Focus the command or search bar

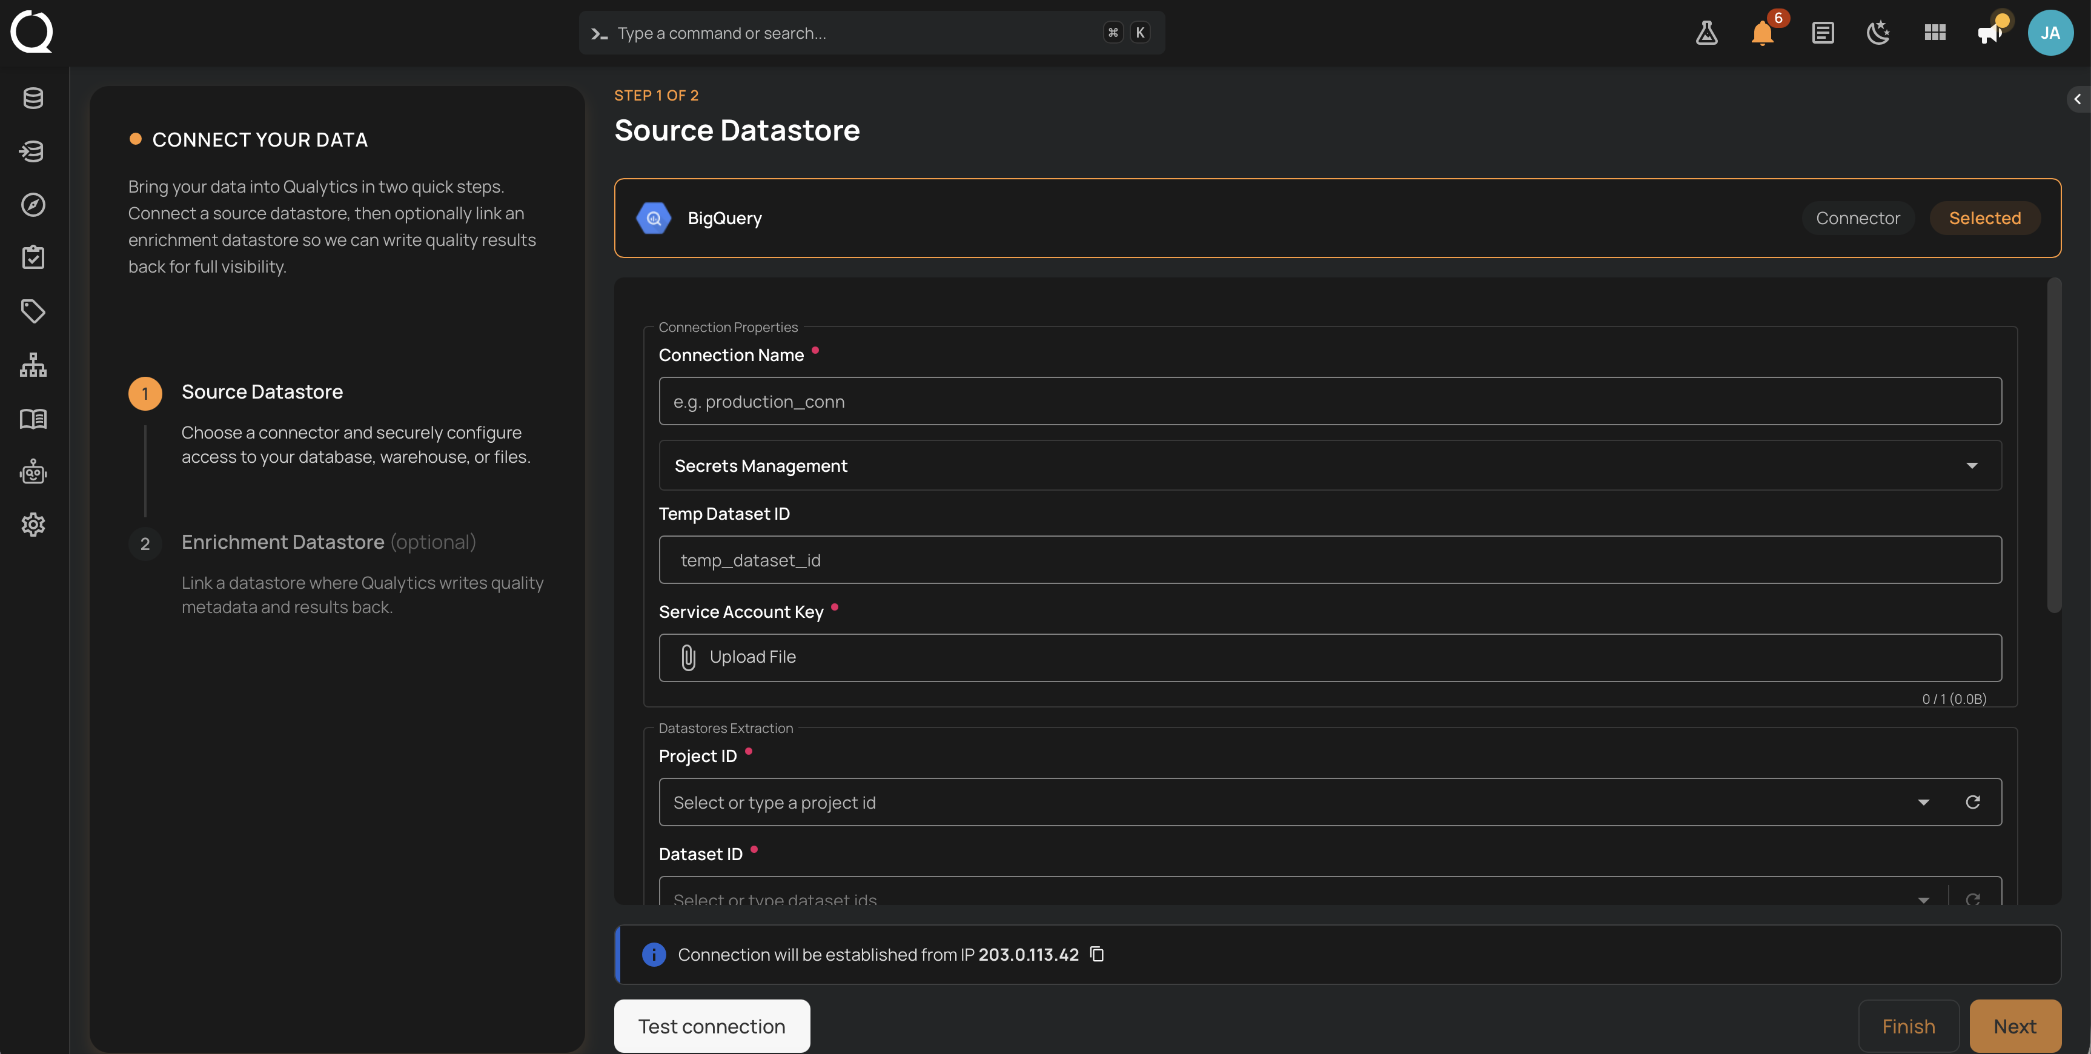(x=872, y=33)
